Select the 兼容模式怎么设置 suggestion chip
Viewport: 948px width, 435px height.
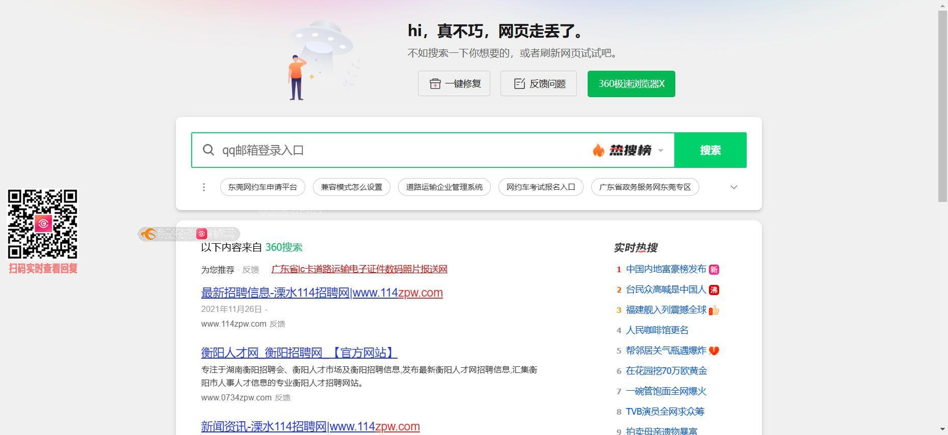point(352,187)
